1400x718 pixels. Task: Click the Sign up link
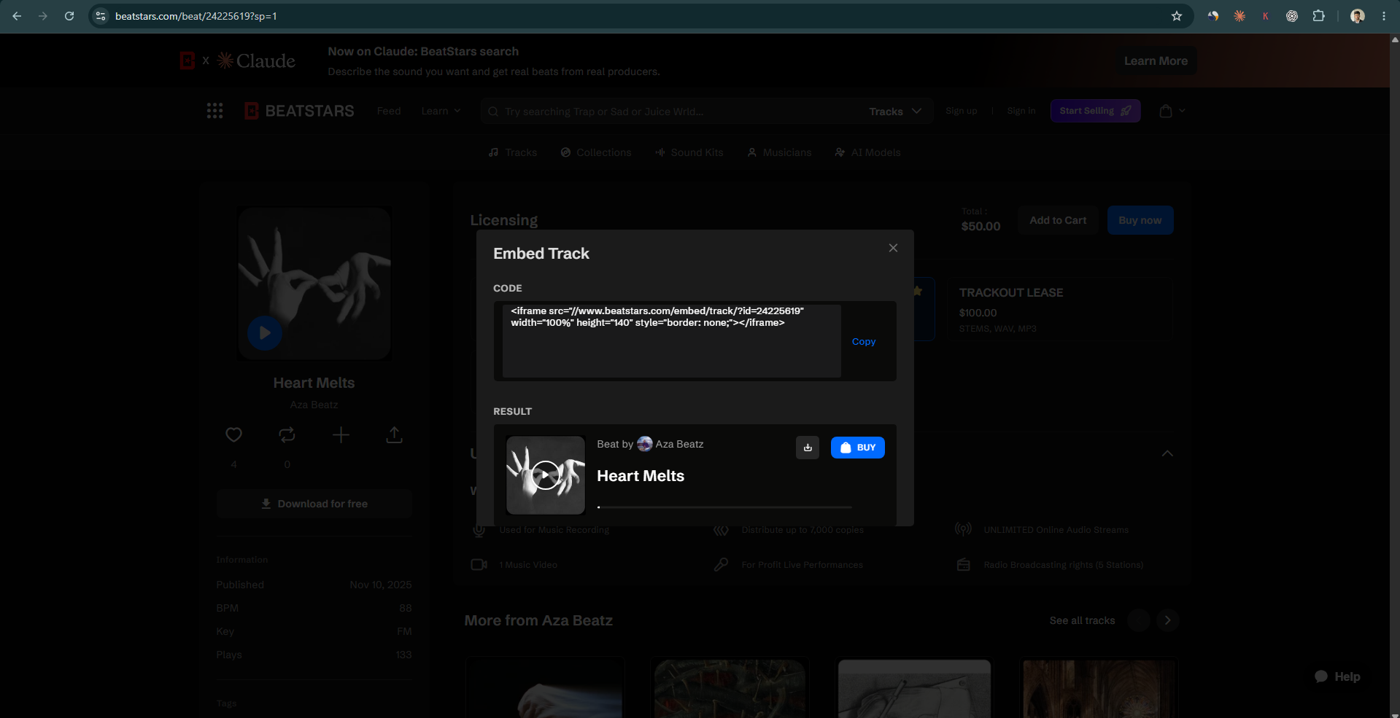tap(961, 111)
